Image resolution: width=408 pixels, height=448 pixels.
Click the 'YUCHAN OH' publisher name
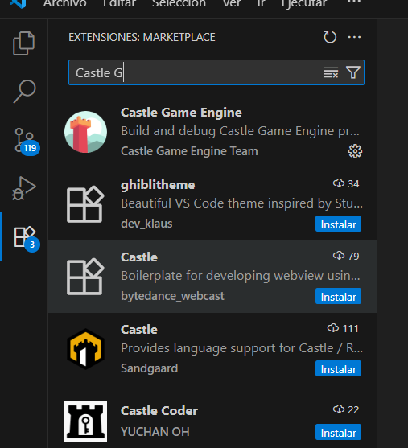pos(155,431)
